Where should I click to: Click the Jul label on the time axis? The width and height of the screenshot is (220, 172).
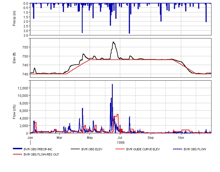pos(120,137)
